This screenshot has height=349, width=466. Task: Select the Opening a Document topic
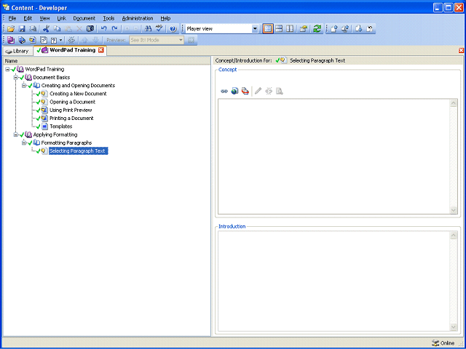(x=73, y=102)
